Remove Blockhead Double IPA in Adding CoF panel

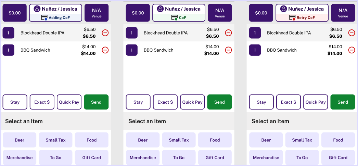tap(105, 33)
